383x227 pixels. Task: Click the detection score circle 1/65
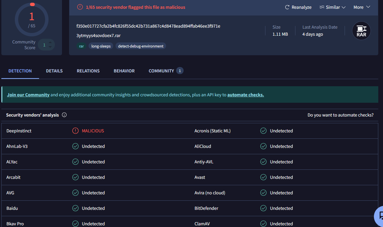tap(32, 20)
